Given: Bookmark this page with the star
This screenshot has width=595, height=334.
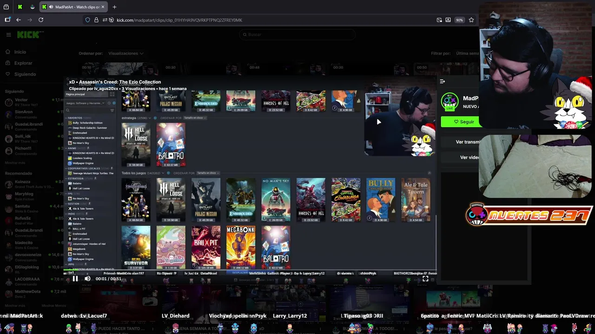Looking at the screenshot, I should [x=471, y=20].
